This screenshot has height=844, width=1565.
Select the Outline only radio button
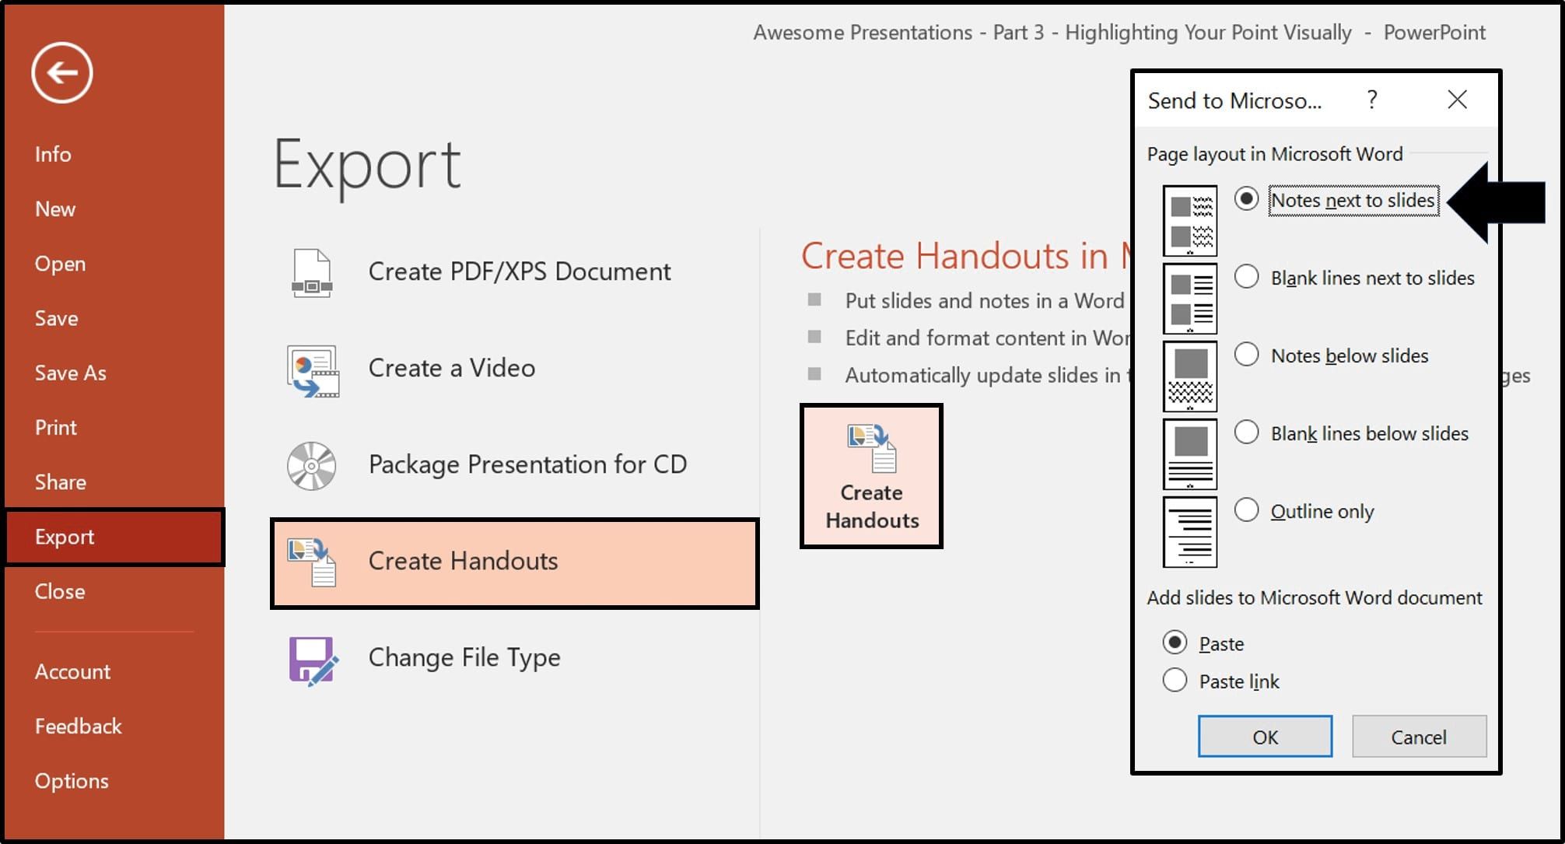click(1246, 510)
